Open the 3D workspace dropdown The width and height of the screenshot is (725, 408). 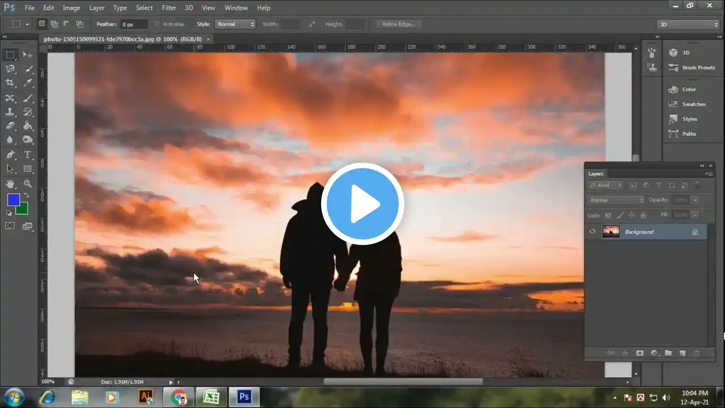688,24
